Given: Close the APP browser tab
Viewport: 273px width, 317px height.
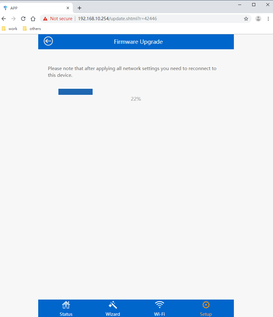Looking at the screenshot, I should (68, 8).
